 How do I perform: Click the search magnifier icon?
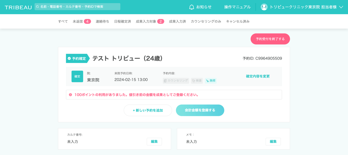click(38, 7)
